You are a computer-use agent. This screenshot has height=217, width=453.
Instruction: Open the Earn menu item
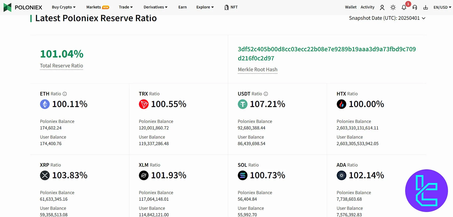(x=182, y=7)
